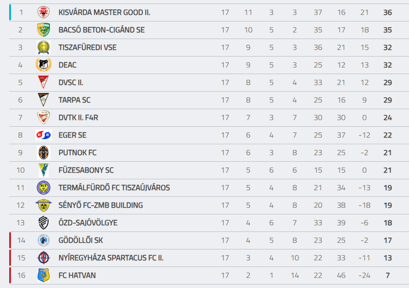Click the Putnok FC team crest

(43, 153)
